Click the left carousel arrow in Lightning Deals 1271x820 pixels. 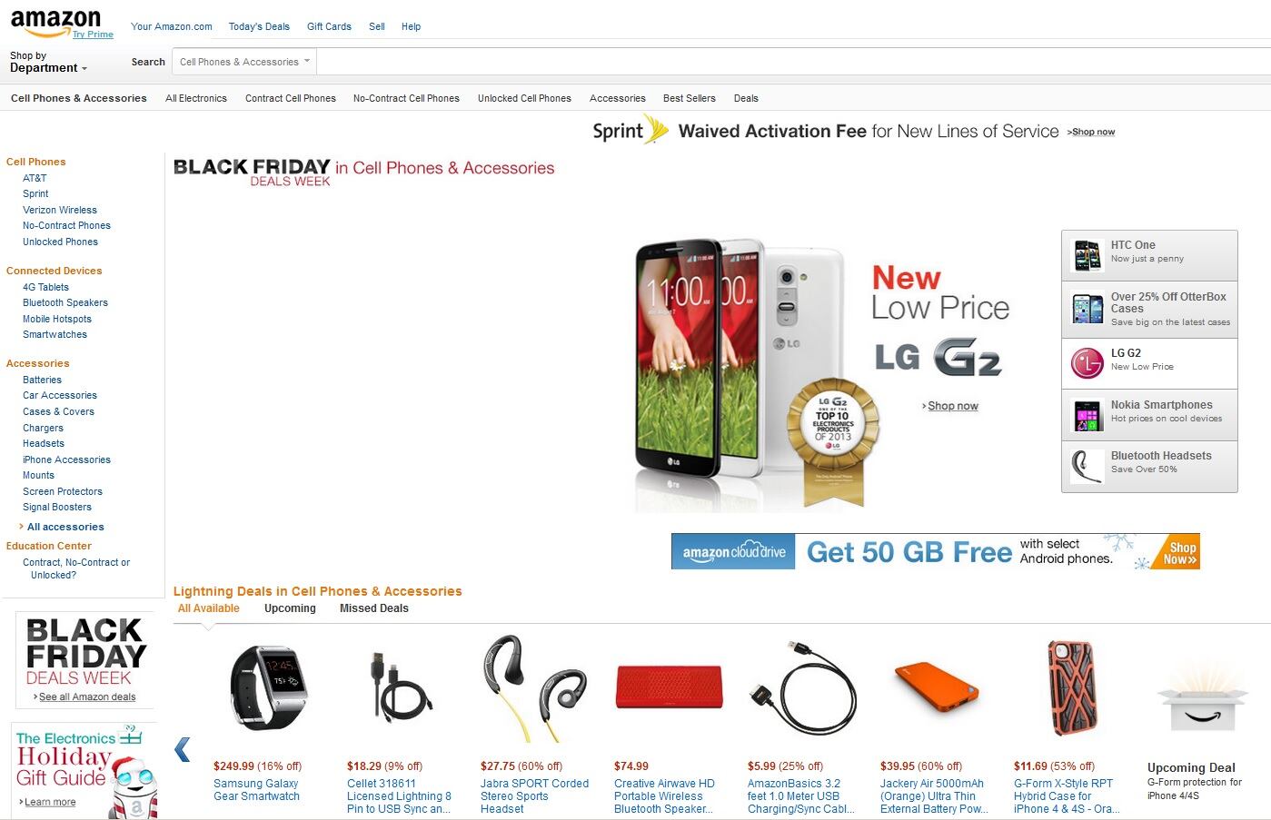pos(183,749)
